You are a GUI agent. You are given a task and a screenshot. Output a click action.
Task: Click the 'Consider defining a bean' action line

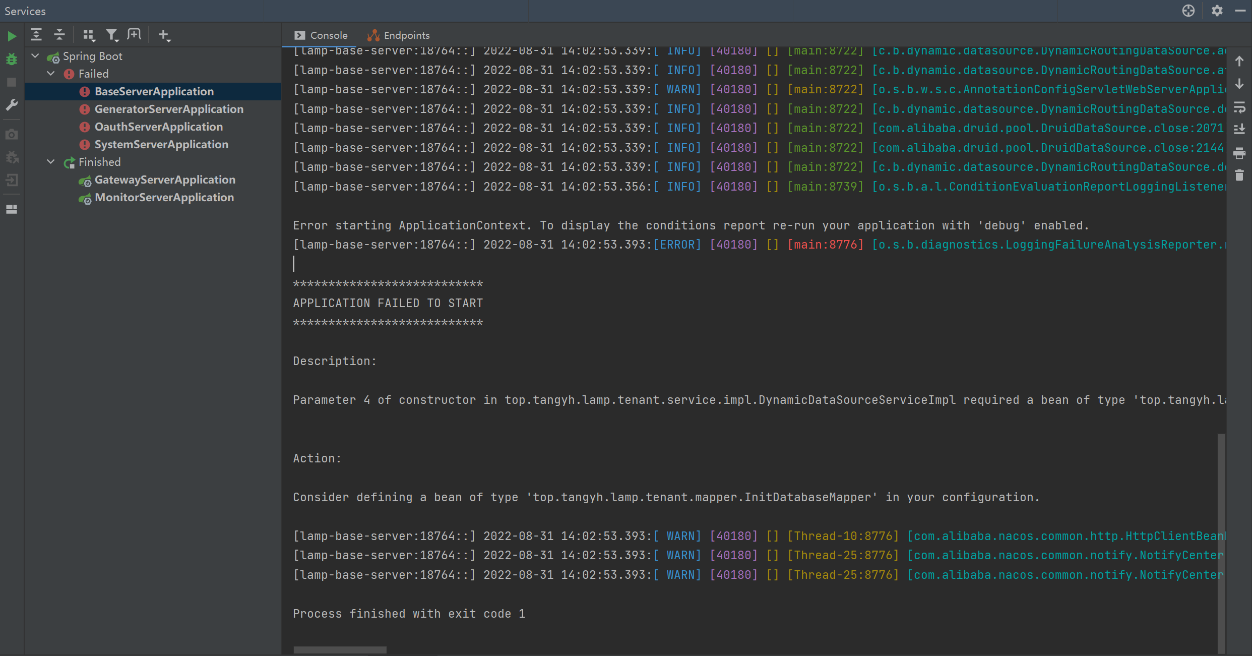point(666,497)
